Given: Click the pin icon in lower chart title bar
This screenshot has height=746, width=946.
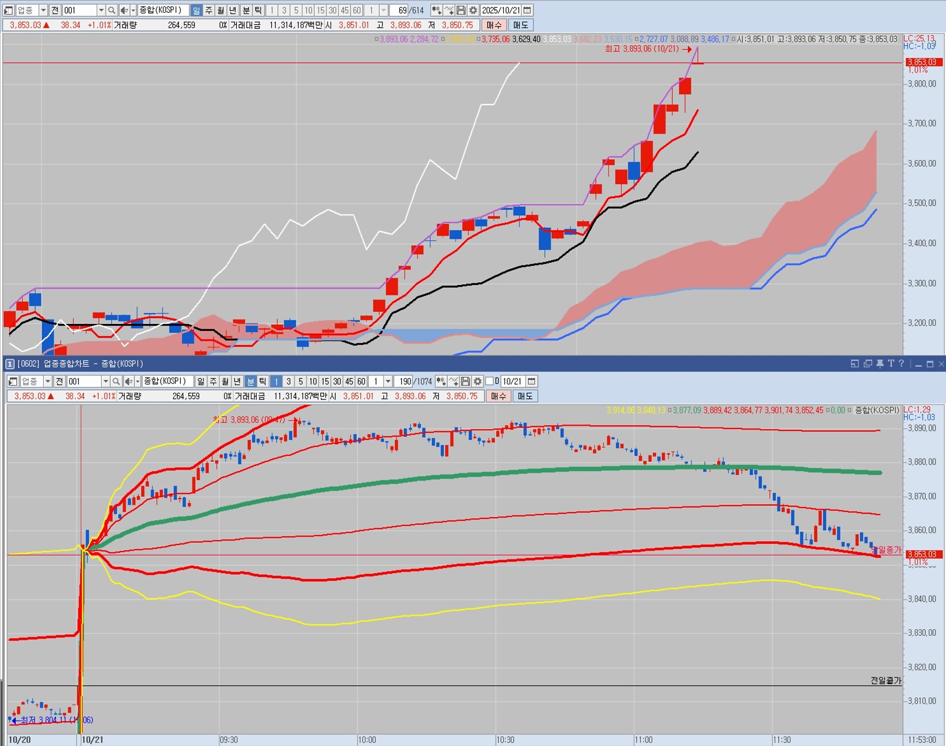Looking at the screenshot, I should [879, 364].
